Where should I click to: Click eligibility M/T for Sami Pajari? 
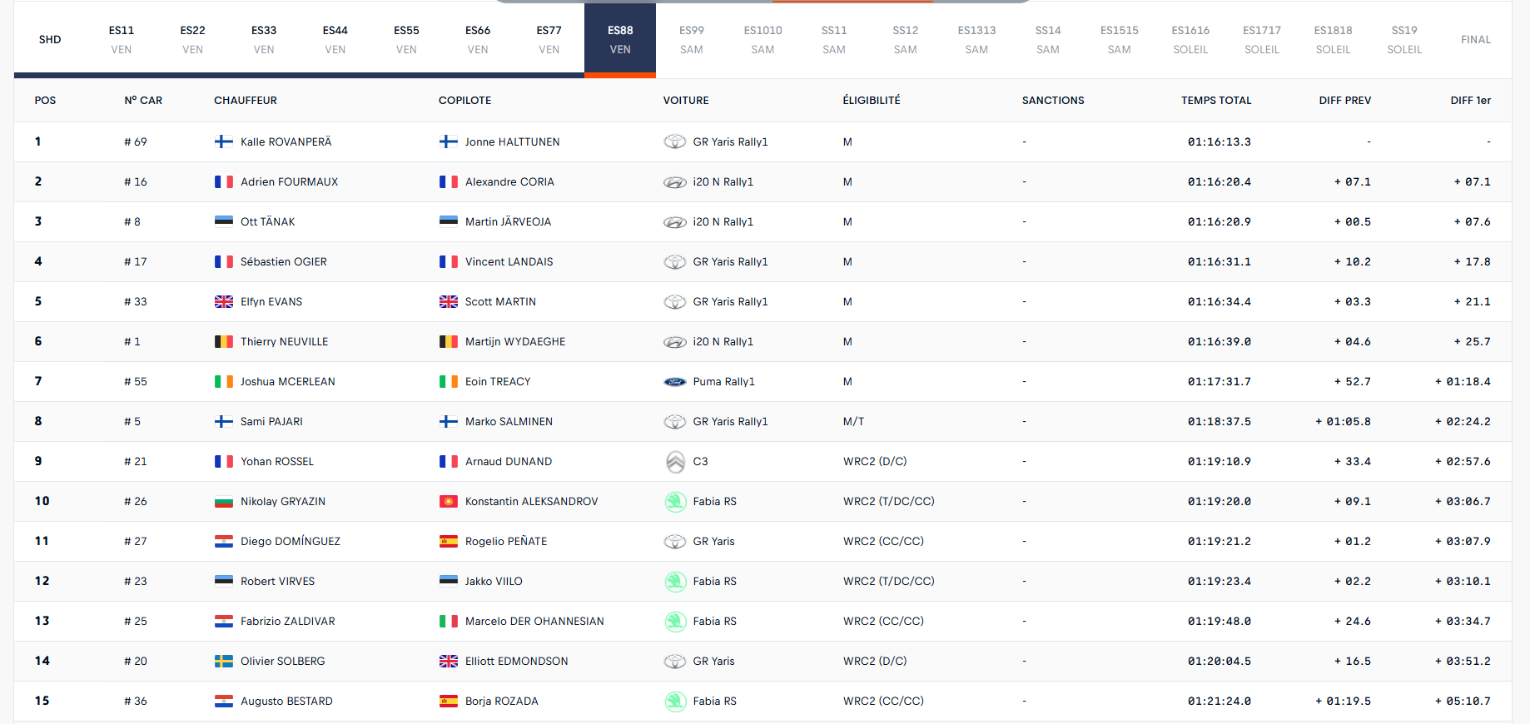click(x=853, y=421)
